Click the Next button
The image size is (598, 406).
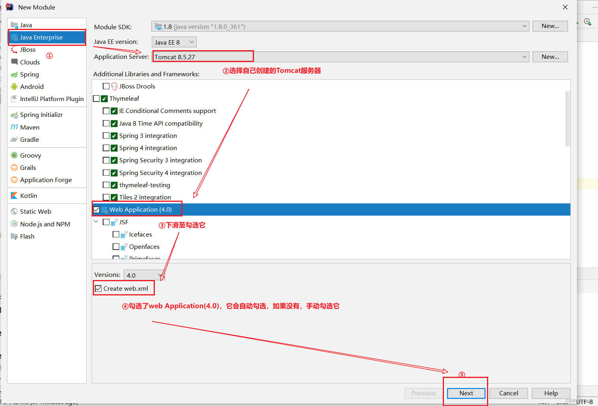(466, 393)
